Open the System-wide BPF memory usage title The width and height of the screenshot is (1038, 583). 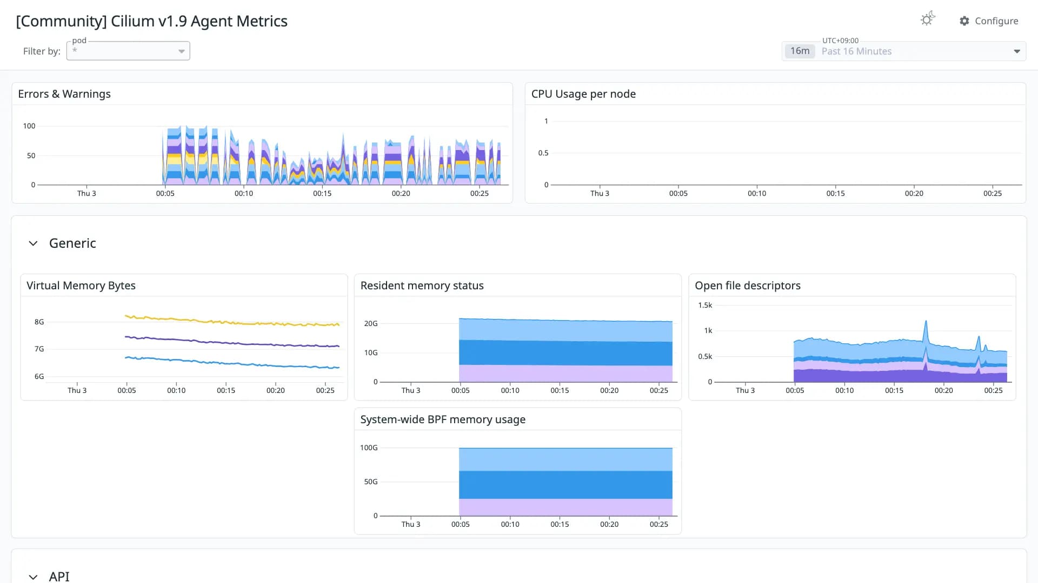click(x=443, y=419)
